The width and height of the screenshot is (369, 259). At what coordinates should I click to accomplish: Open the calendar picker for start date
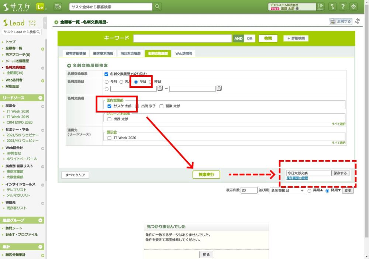pos(160,89)
